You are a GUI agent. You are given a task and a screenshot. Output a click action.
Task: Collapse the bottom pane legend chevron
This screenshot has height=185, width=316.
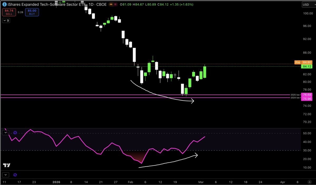5,174
